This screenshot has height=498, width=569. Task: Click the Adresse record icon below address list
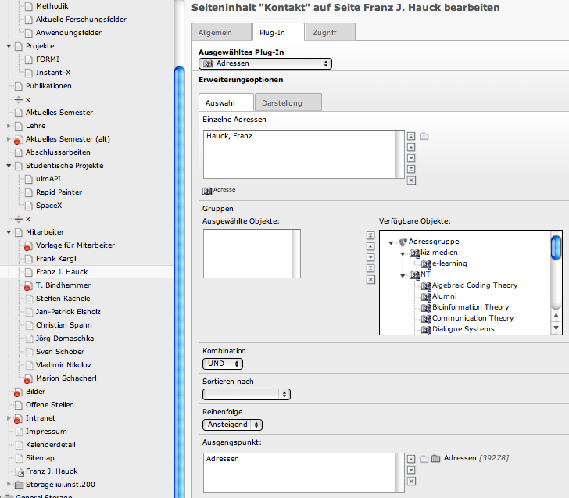coord(208,190)
